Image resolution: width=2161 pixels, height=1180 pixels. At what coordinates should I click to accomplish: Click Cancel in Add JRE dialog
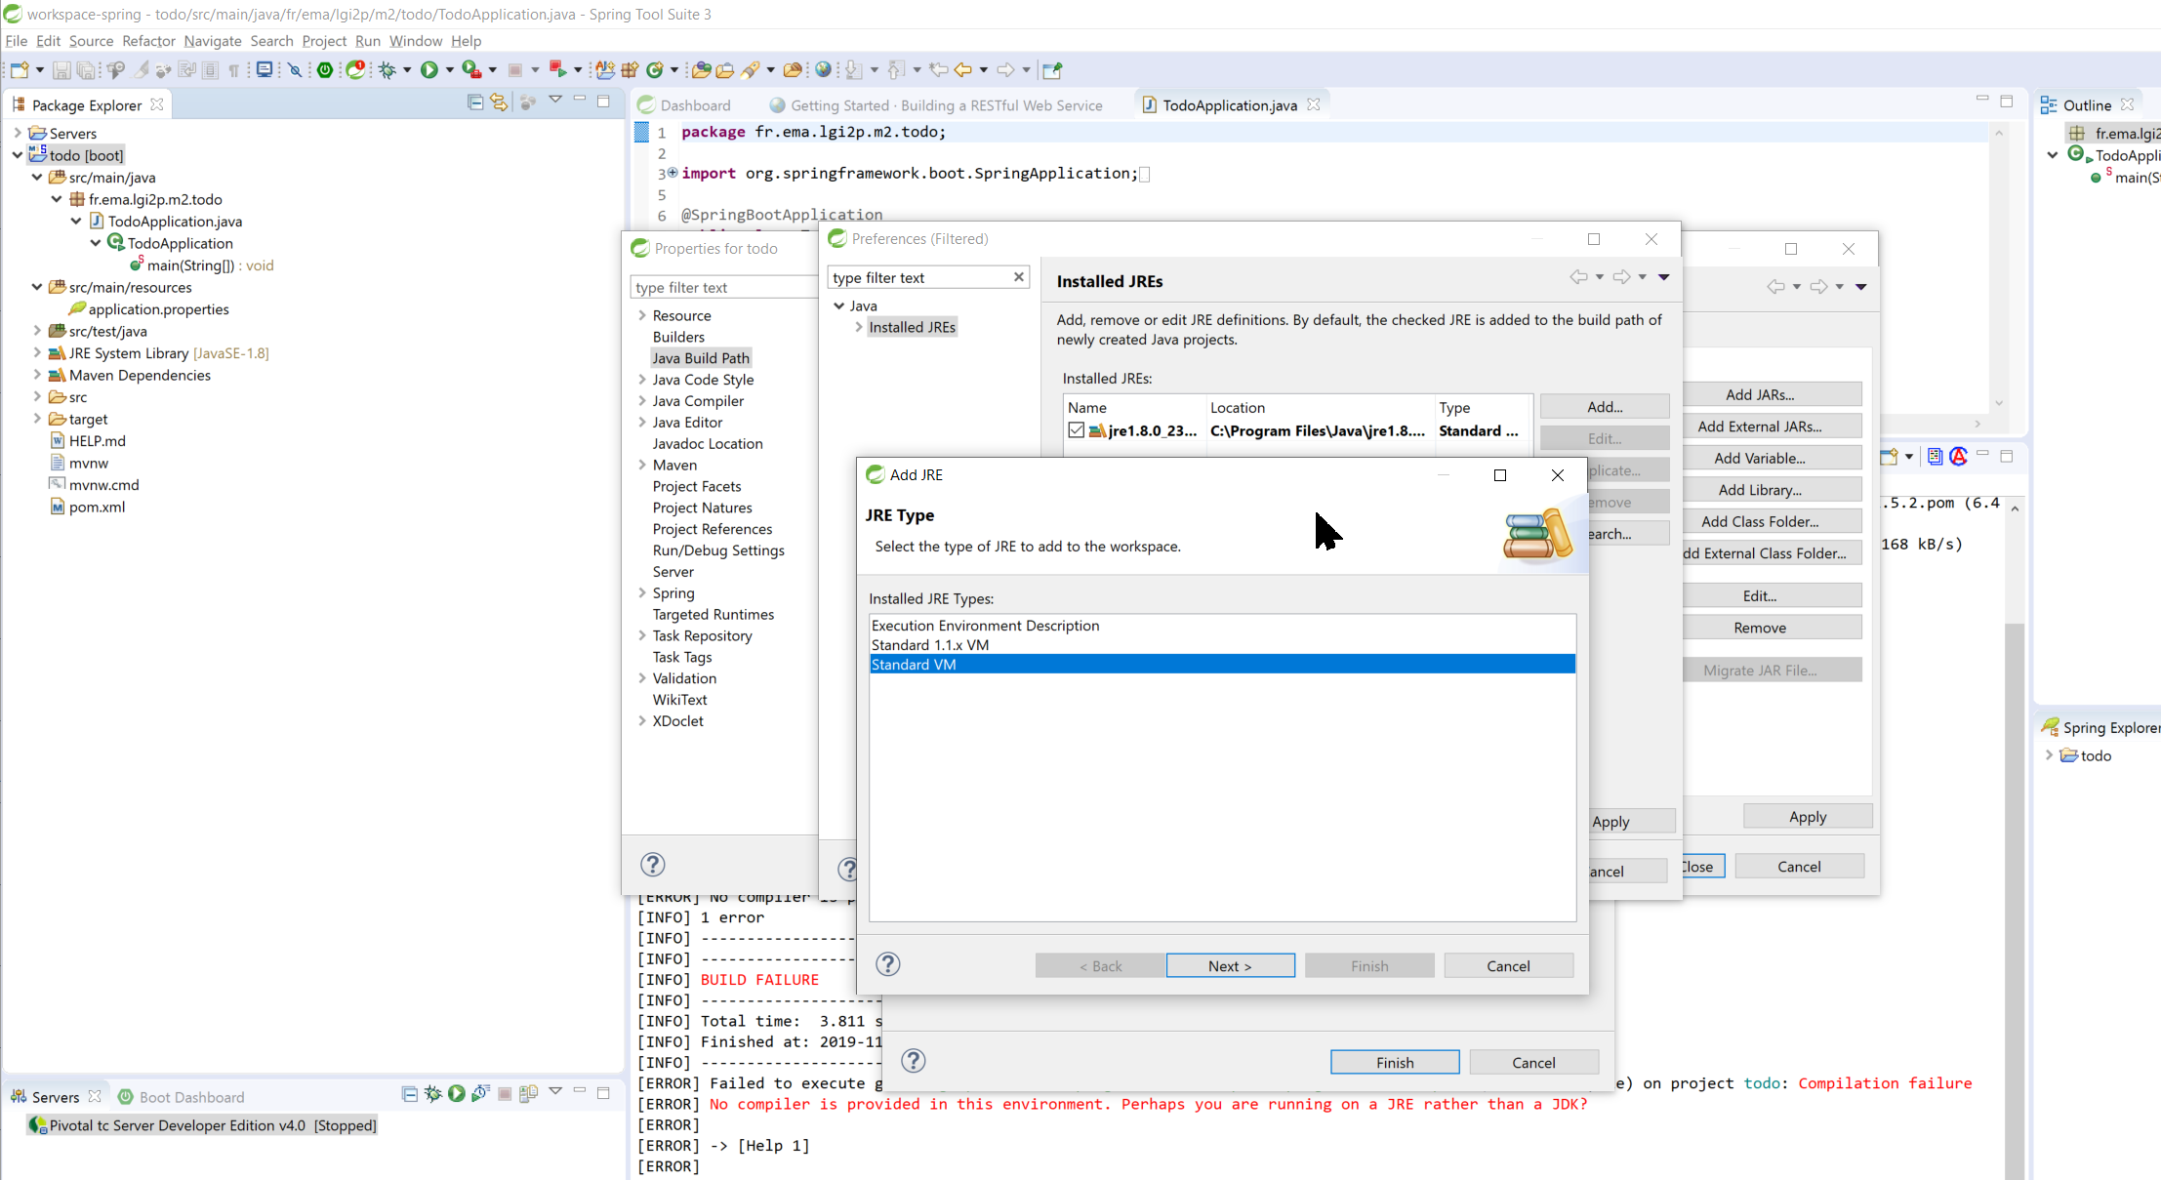[1508, 965]
